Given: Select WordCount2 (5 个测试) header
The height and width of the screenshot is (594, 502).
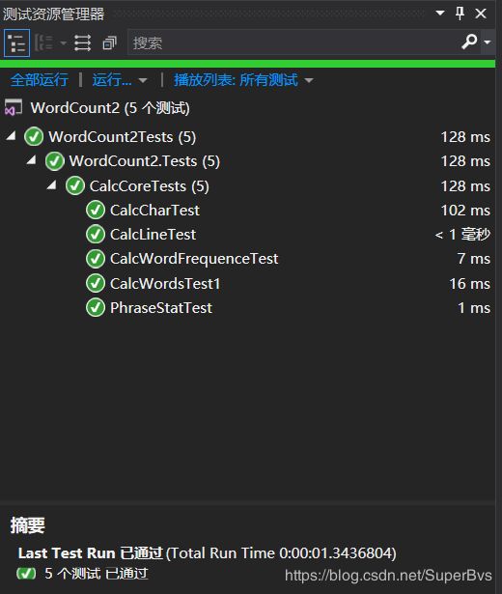Looking at the screenshot, I should [x=110, y=108].
